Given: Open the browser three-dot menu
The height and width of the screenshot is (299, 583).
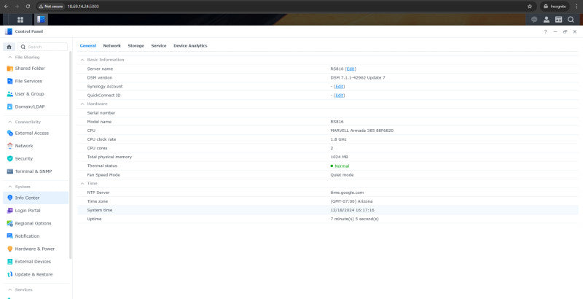Looking at the screenshot, I should click(x=576, y=7).
